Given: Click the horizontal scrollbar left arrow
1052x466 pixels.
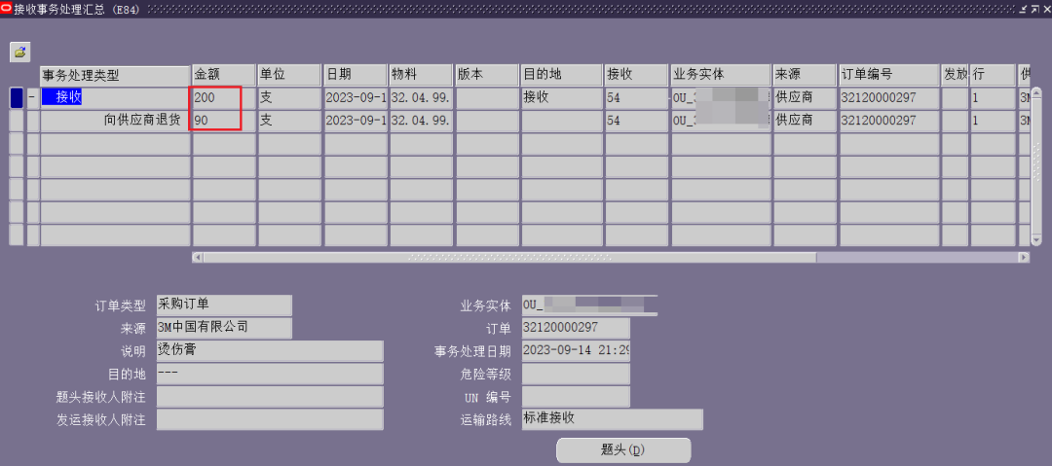Looking at the screenshot, I should coord(197,257).
